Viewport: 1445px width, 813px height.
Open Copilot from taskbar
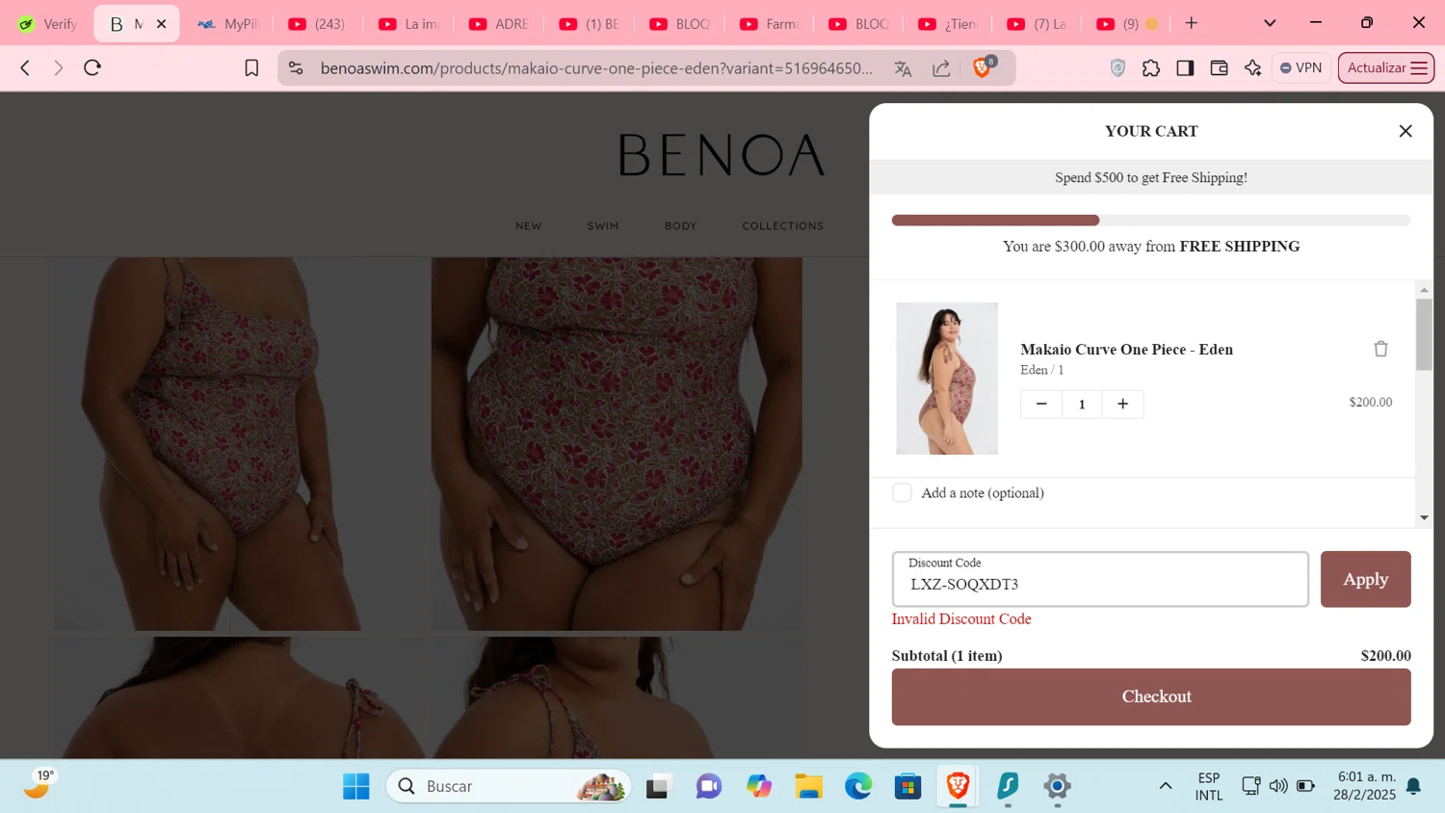[759, 786]
